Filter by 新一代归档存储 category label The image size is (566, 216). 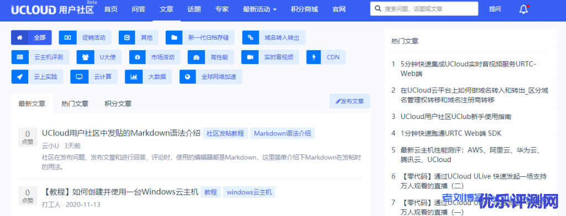(x=208, y=37)
